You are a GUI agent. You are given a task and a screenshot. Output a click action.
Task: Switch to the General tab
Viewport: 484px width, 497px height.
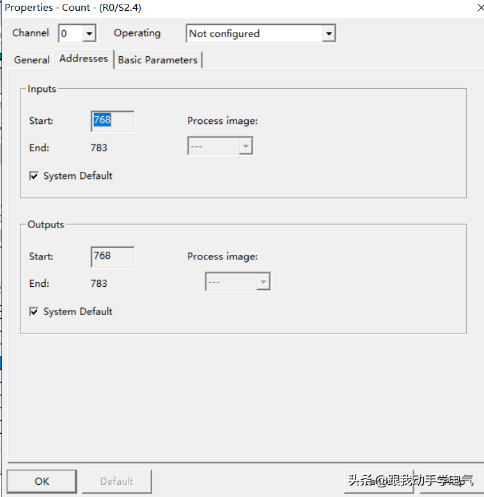pos(32,60)
